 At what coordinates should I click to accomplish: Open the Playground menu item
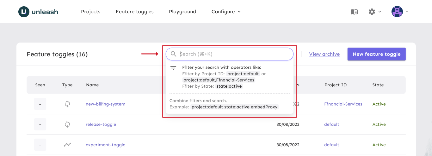[x=182, y=12]
